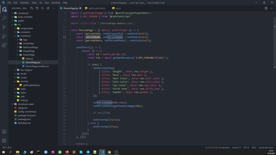Open the Go menu
Viewport: 276px width, 155px height.
[41, 3]
